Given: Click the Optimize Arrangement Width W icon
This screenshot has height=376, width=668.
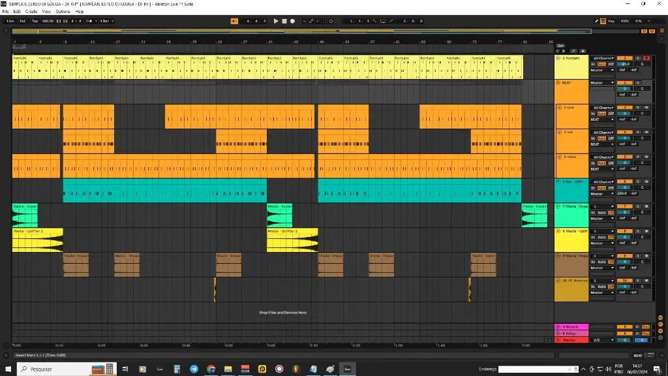Looking at the screenshot, I should tap(652, 31).
